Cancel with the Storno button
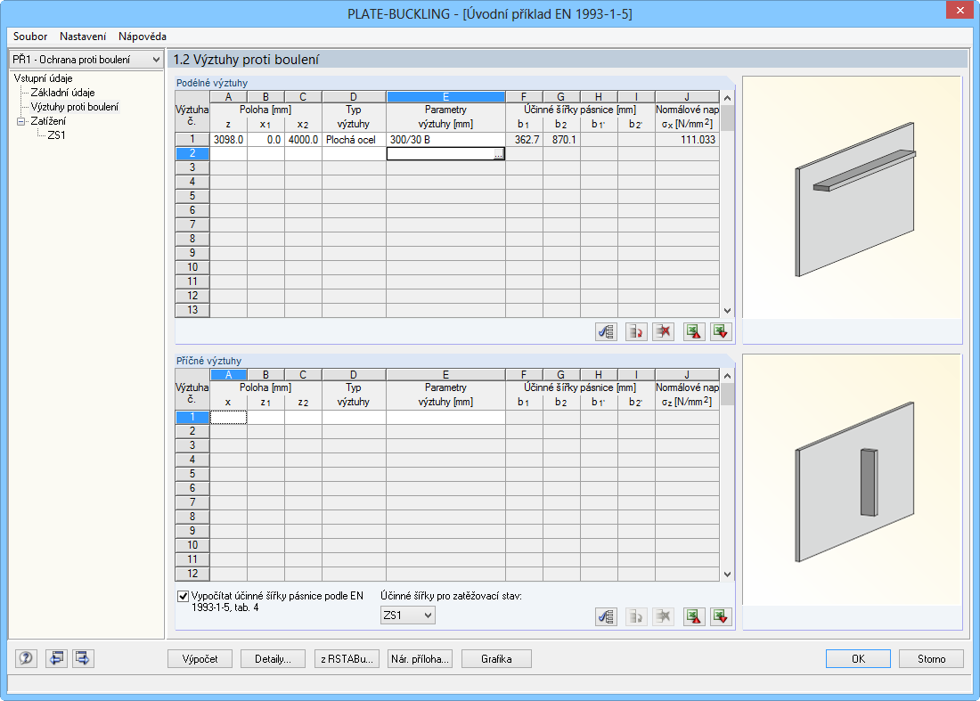Viewport: 980px width, 701px height. [931, 658]
